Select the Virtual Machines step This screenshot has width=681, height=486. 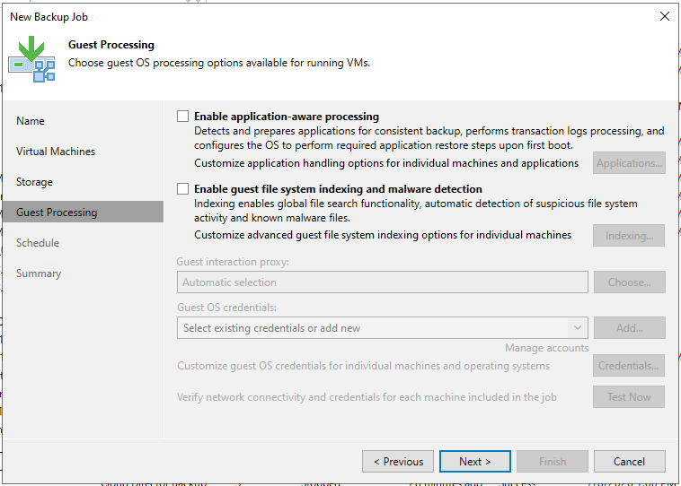pyautogui.click(x=56, y=152)
